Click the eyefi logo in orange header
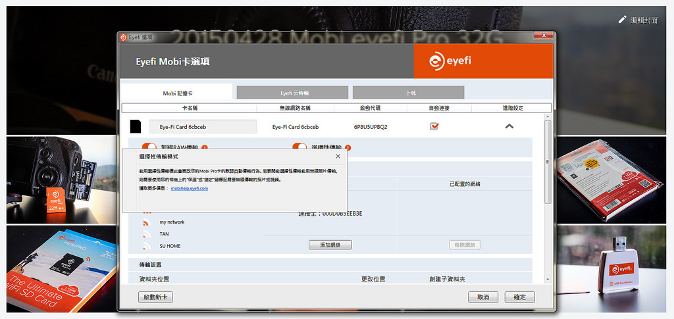 point(450,61)
